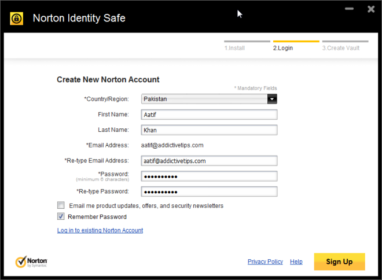Enable email product updates and newsletters checkbox
The height and width of the screenshot is (280, 382).
[61, 205]
